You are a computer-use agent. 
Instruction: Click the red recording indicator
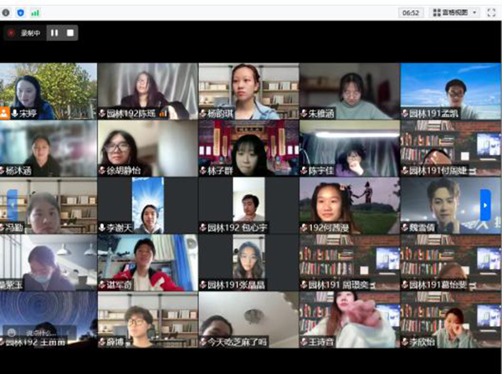(x=12, y=33)
